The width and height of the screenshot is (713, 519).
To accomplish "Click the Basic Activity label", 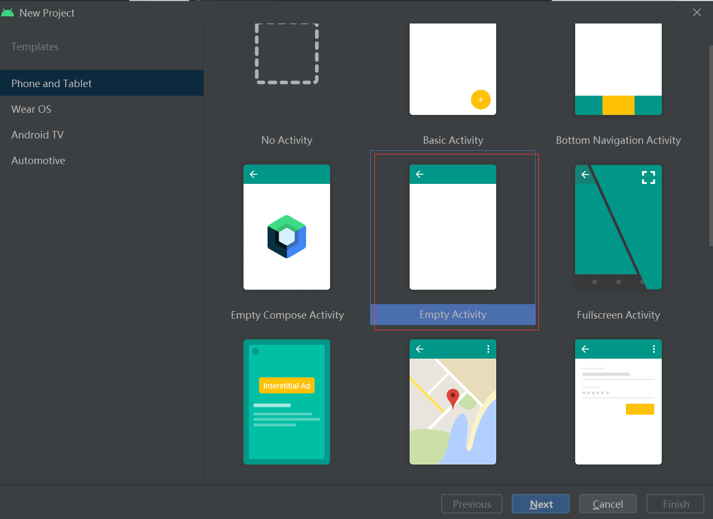I will point(453,140).
